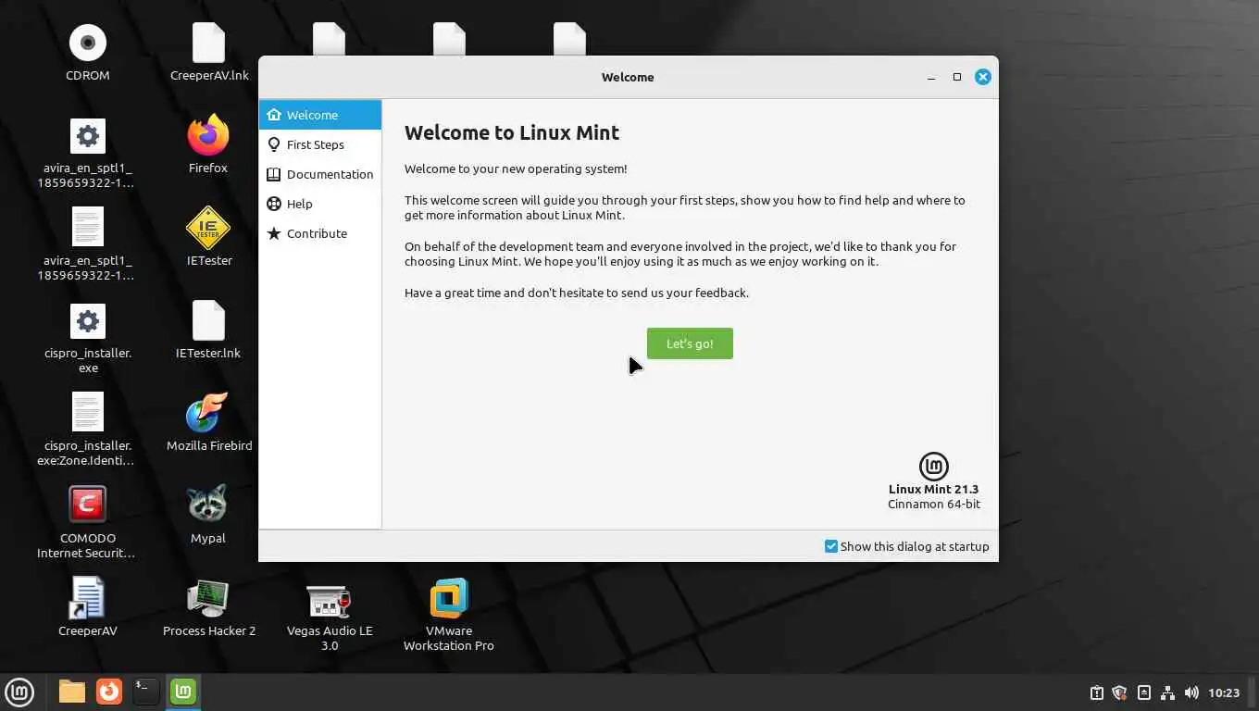Viewport: 1259px width, 711px height.
Task: Toggle Show this dialog at startup checkbox
Action: [x=831, y=546]
